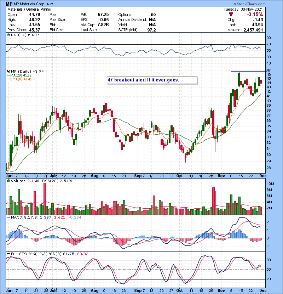Click the Open value 44.79
Viewport: 283px width, 294px height.
35,15
